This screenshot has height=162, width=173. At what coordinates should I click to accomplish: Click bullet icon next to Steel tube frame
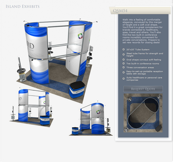coord(124,54)
